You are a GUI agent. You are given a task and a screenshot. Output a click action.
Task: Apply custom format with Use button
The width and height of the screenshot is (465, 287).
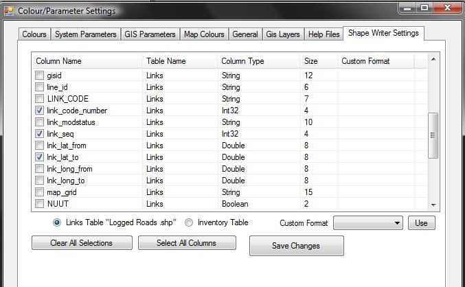tap(422, 223)
